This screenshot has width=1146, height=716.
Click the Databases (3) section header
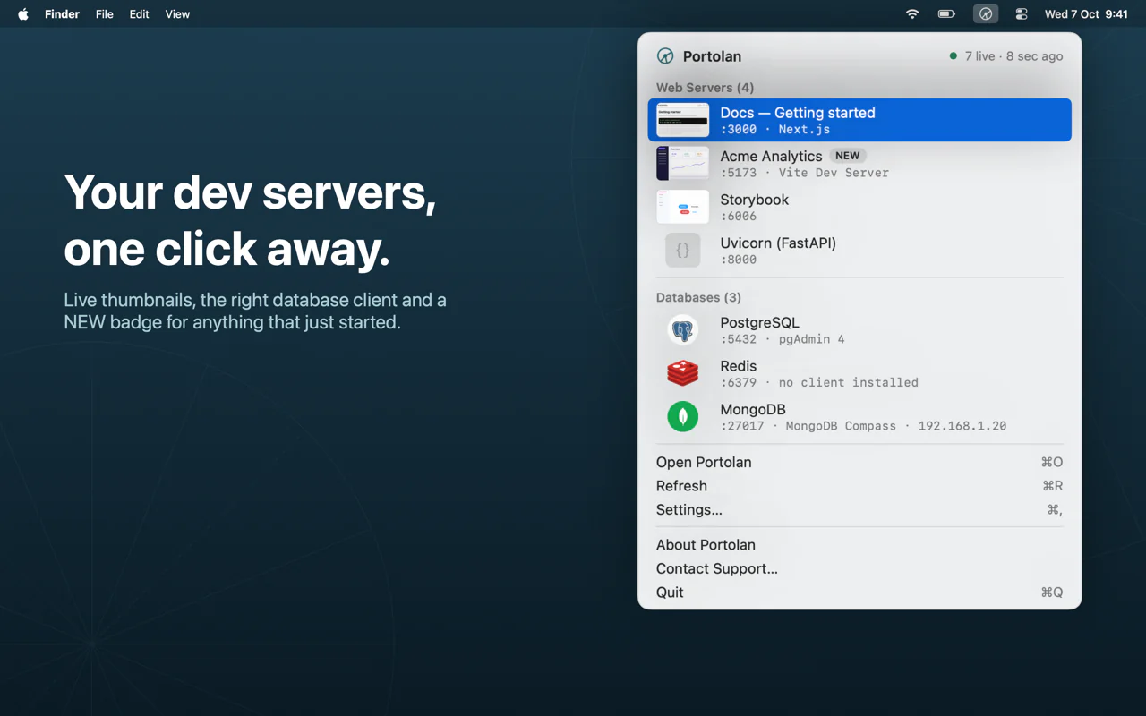[698, 298]
